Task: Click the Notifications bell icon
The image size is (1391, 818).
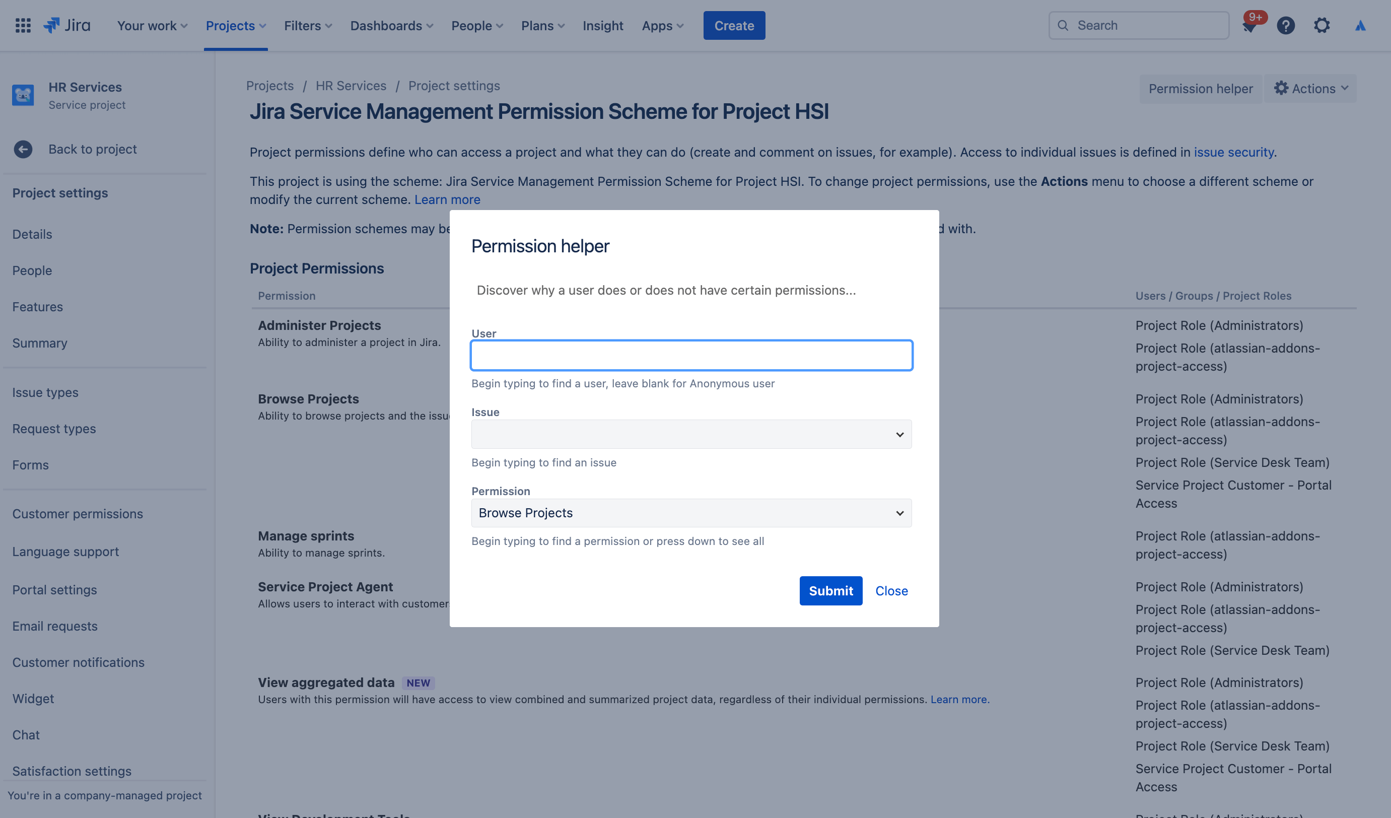Action: click(x=1249, y=25)
